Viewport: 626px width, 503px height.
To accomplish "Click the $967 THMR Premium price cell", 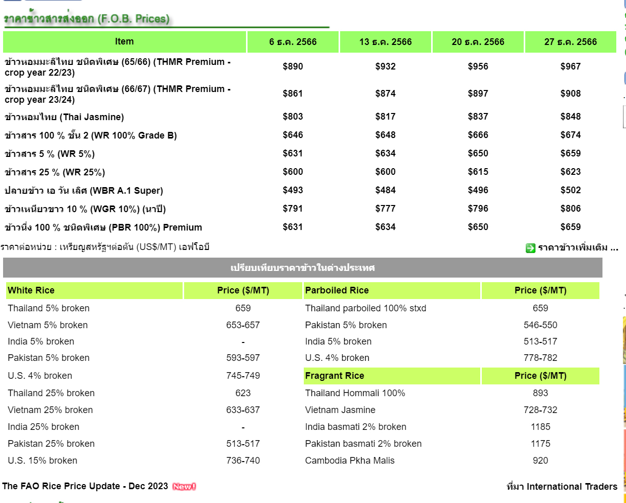I will click(570, 66).
